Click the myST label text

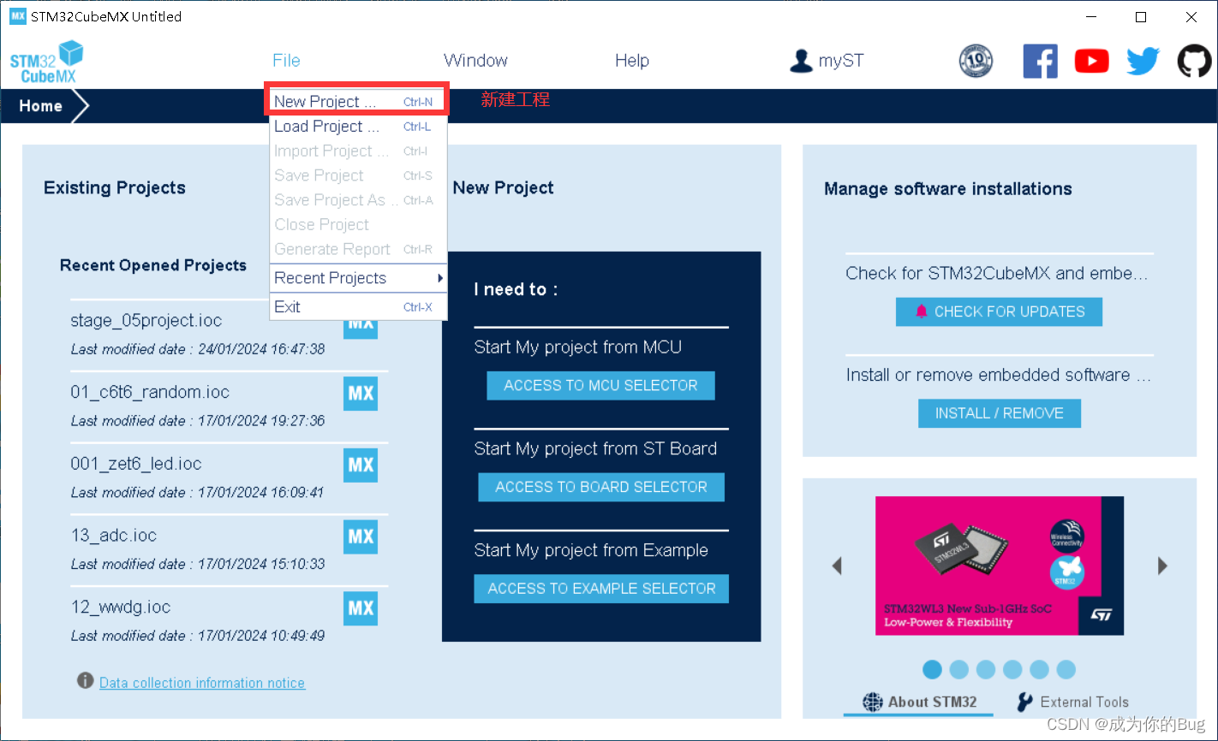point(841,61)
